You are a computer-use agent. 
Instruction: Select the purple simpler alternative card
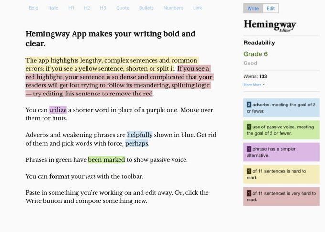tap(282, 152)
